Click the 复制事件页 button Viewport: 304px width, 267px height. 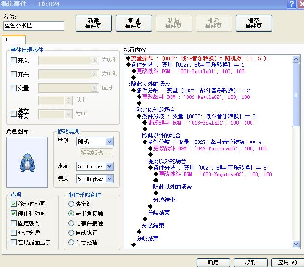click(x=134, y=23)
